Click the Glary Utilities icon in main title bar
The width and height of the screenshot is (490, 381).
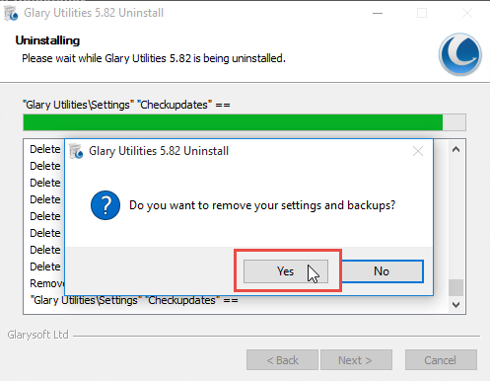(11, 13)
